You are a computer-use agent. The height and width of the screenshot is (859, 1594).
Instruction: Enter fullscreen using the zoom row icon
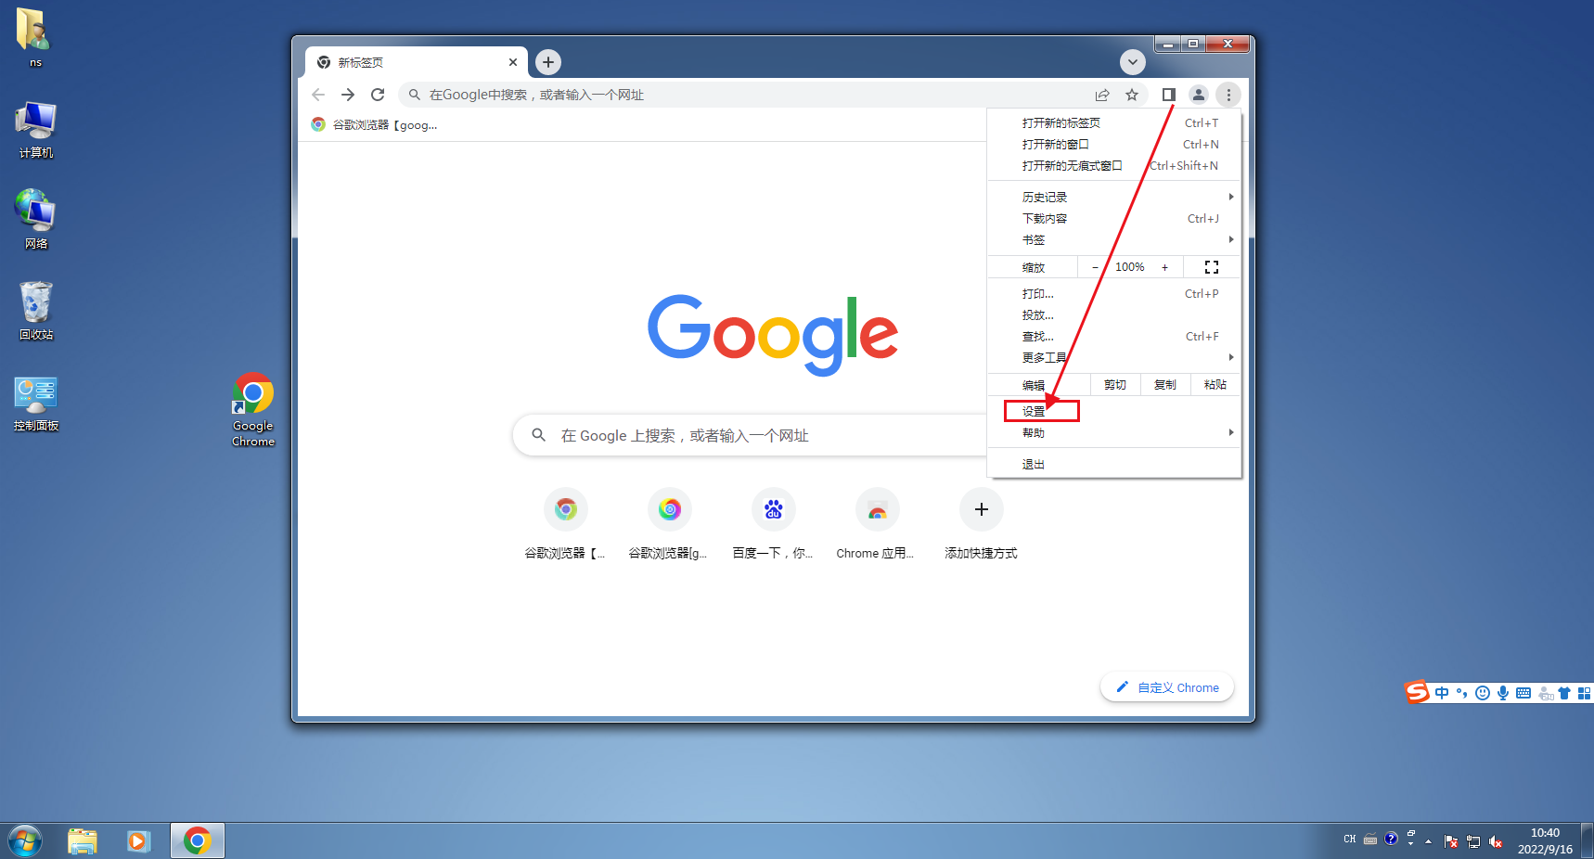pyautogui.click(x=1212, y=267)
